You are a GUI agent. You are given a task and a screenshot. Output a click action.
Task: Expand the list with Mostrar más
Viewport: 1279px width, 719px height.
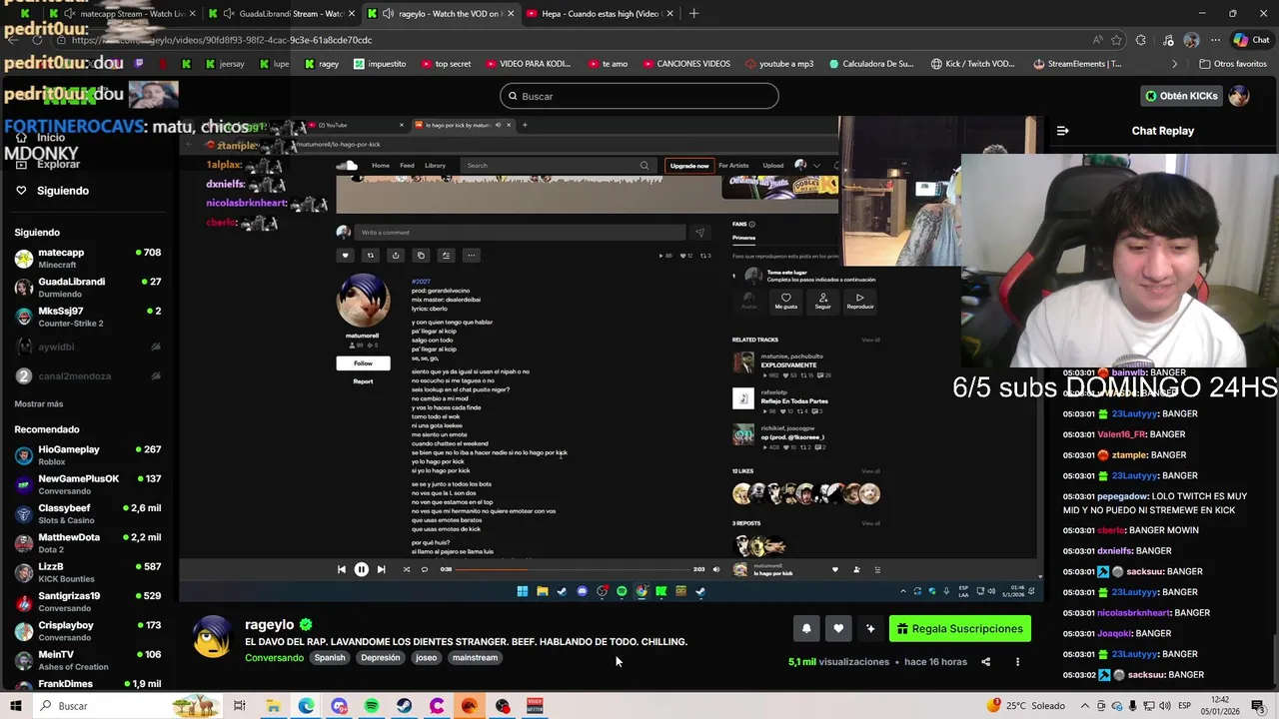click(39, 403)
